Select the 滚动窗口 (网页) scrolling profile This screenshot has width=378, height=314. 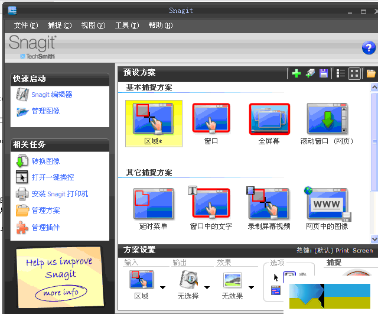[x=327, y=124]
